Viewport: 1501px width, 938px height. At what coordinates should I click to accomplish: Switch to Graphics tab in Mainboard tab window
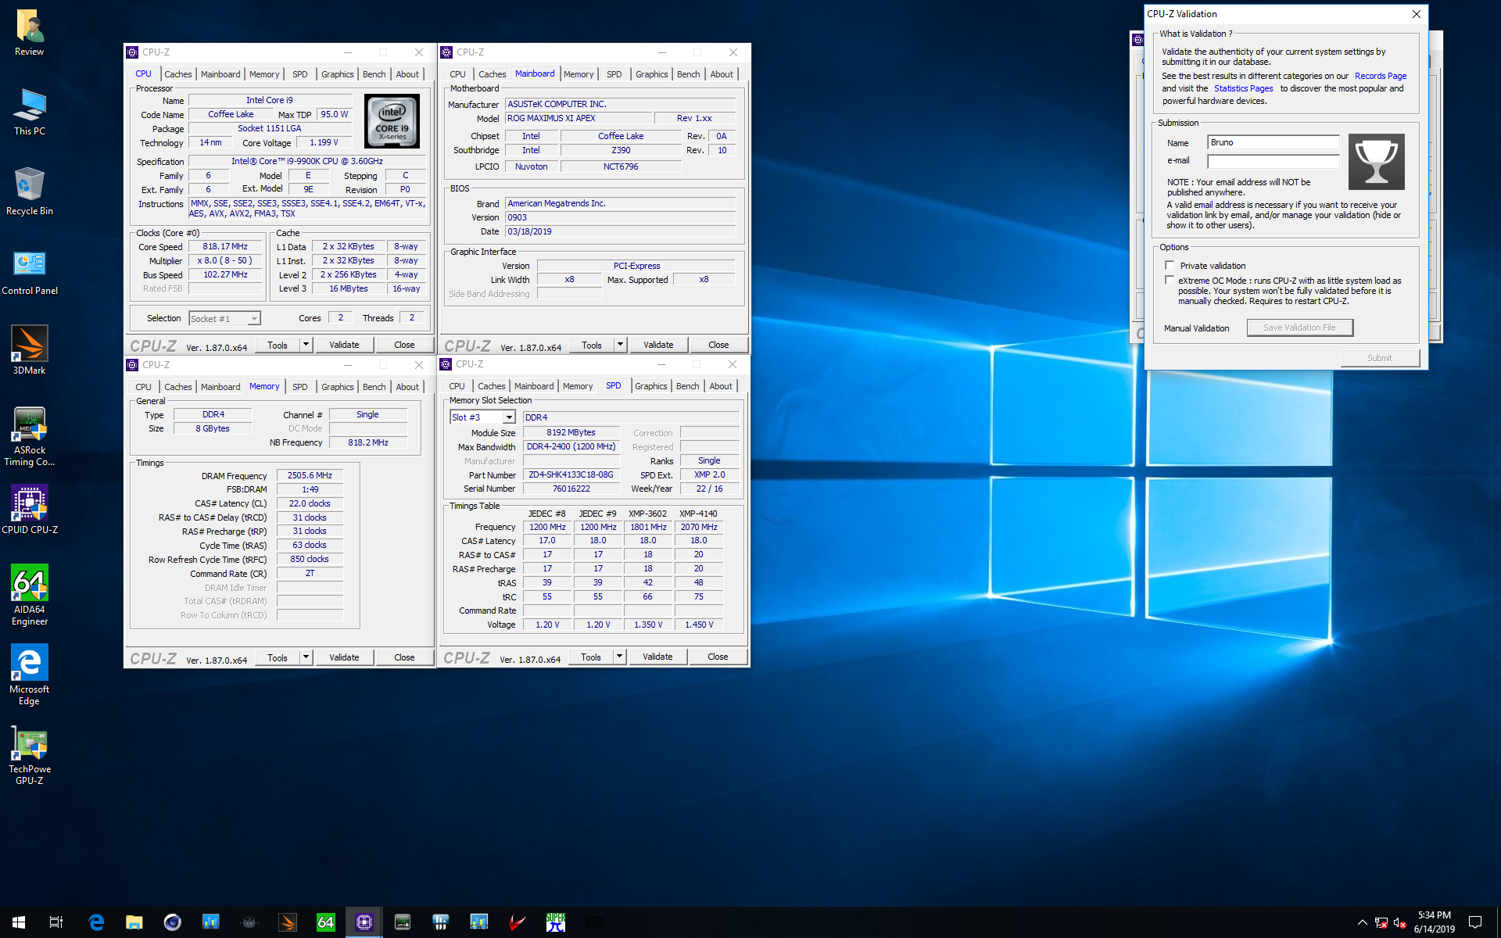tap(651, 74)
